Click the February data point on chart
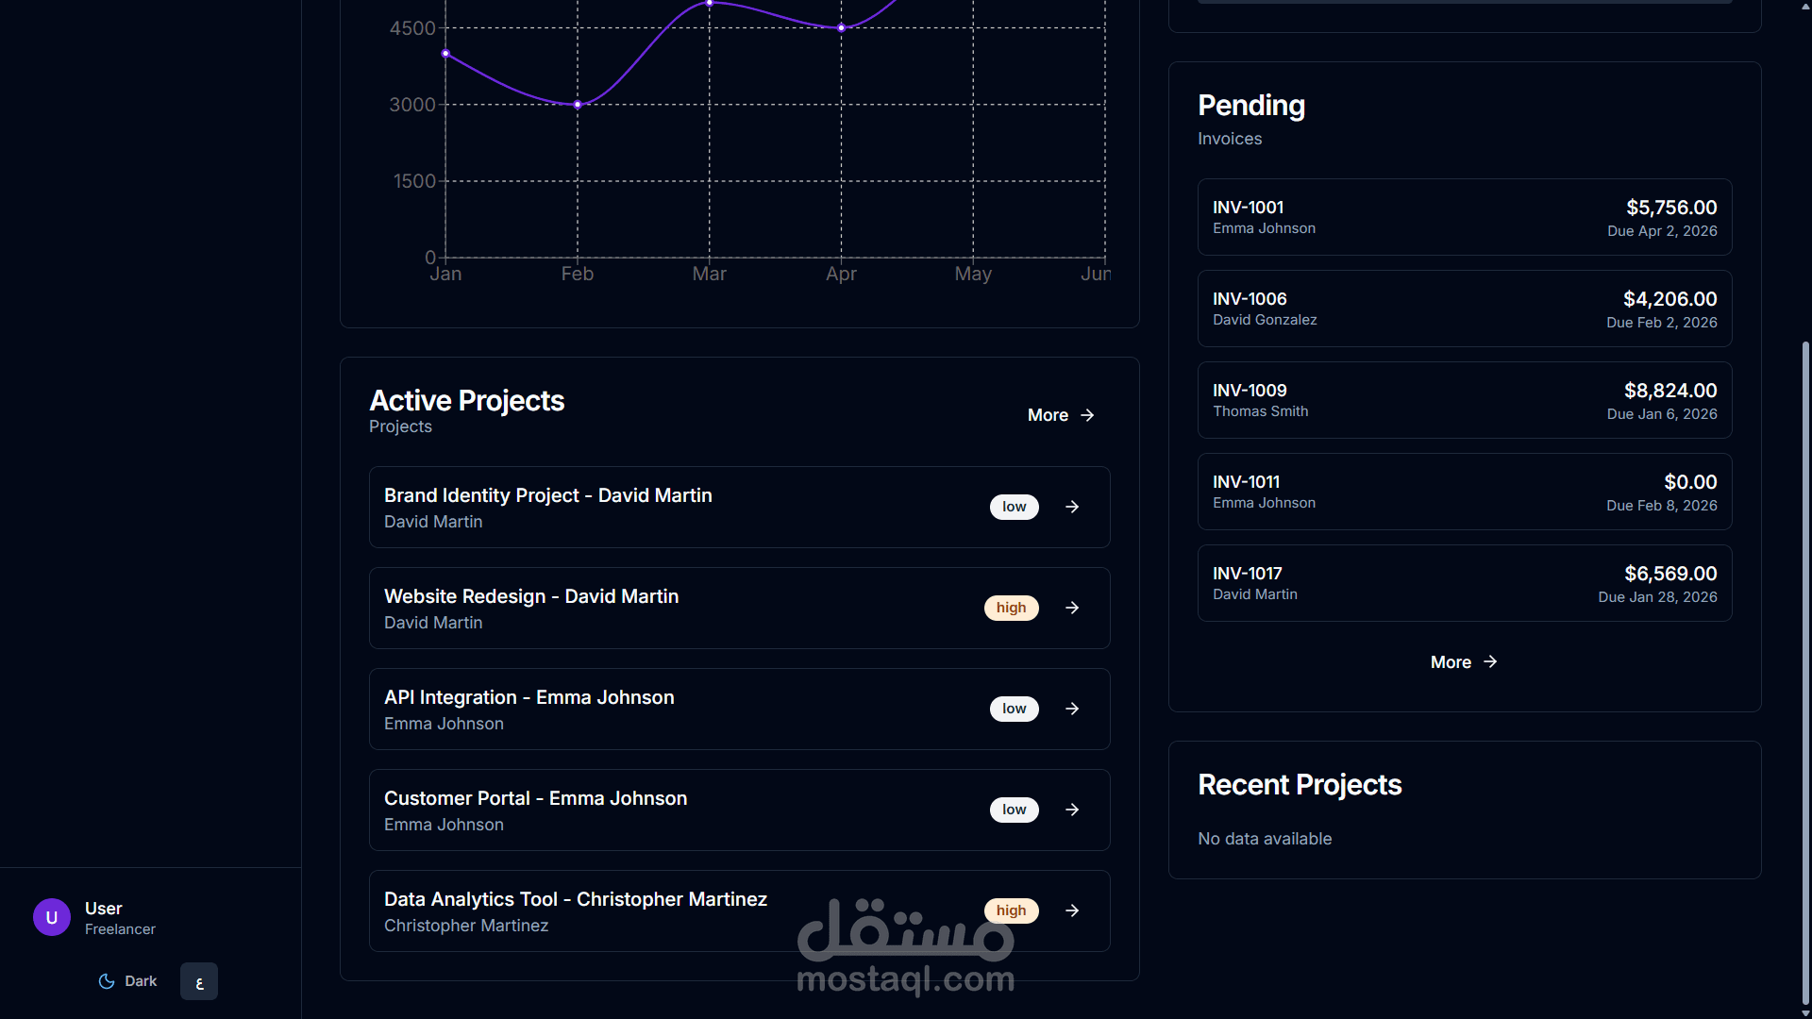Screen dimensions: 1812x1019 [578, 105]
